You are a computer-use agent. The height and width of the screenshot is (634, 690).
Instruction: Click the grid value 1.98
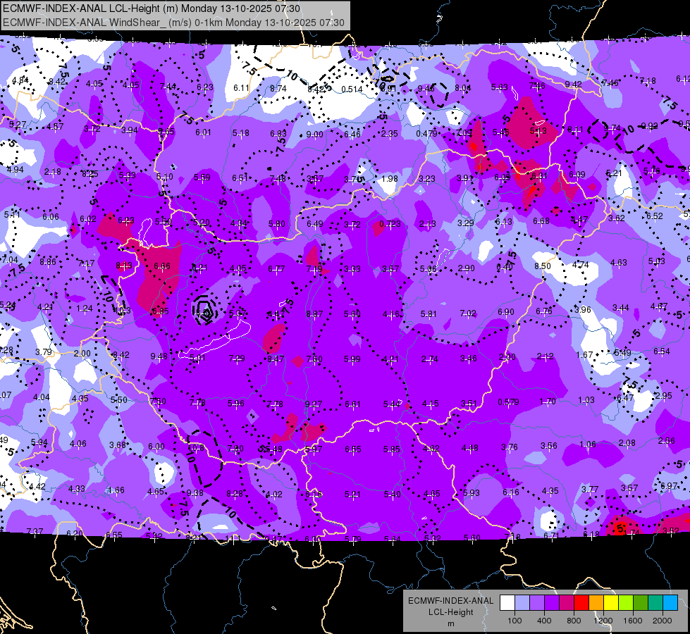(x=390, y=179)
